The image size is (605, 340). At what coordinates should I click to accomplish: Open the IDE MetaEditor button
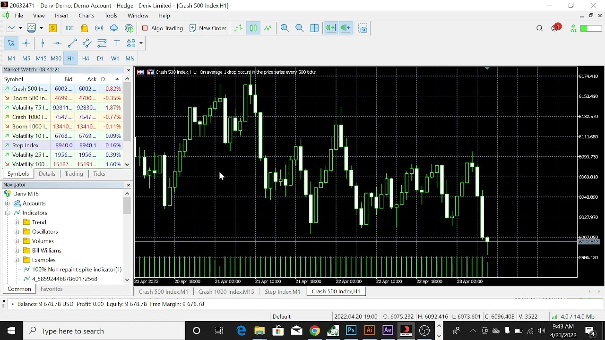coord(69,28)
